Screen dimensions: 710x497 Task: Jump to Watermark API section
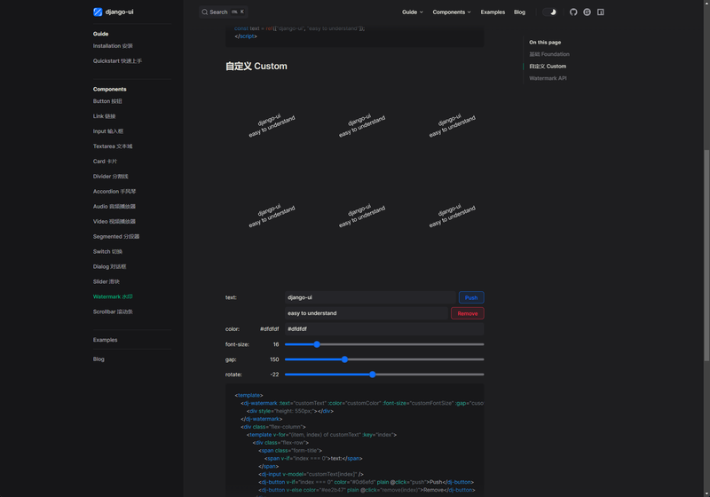pyautogui.click(x=548, y=78)
